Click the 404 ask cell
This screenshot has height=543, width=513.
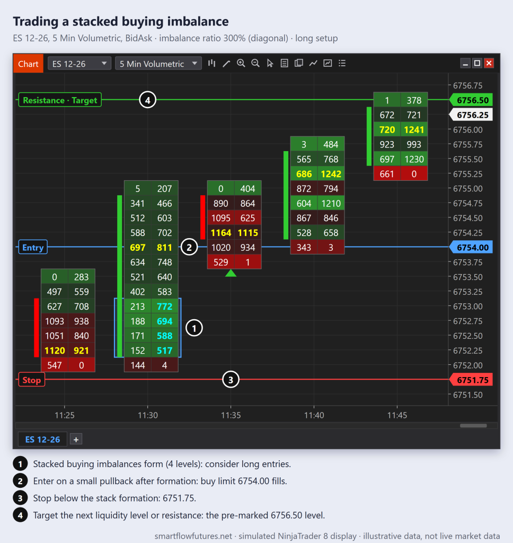pos(248,189)
